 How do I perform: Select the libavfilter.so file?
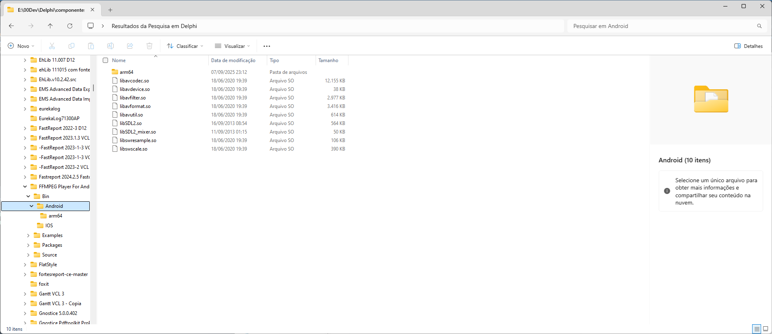coord(132,98)
